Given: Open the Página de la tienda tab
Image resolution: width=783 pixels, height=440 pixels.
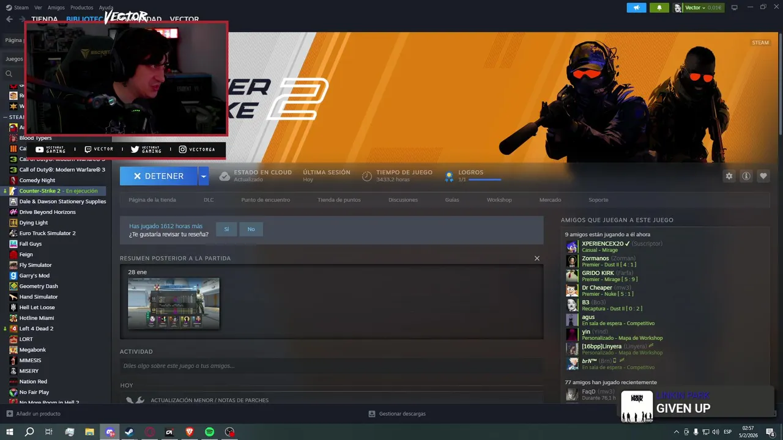Looking at the screenshot, I should click(152, 200).
